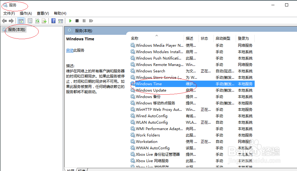The width and height of the screenshot is (297, 171).
Task: Restart service with the restart icon
Action: pos(91,21)
